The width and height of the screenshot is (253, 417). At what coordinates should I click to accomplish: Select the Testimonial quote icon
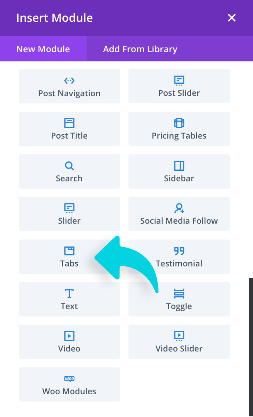tap(179, 251)
